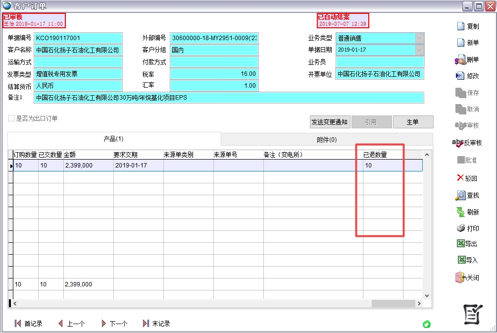Refresh the order with 刷新
Image resolution: width=497 pixels, height=333 pixels.
(x=460, y=212)
